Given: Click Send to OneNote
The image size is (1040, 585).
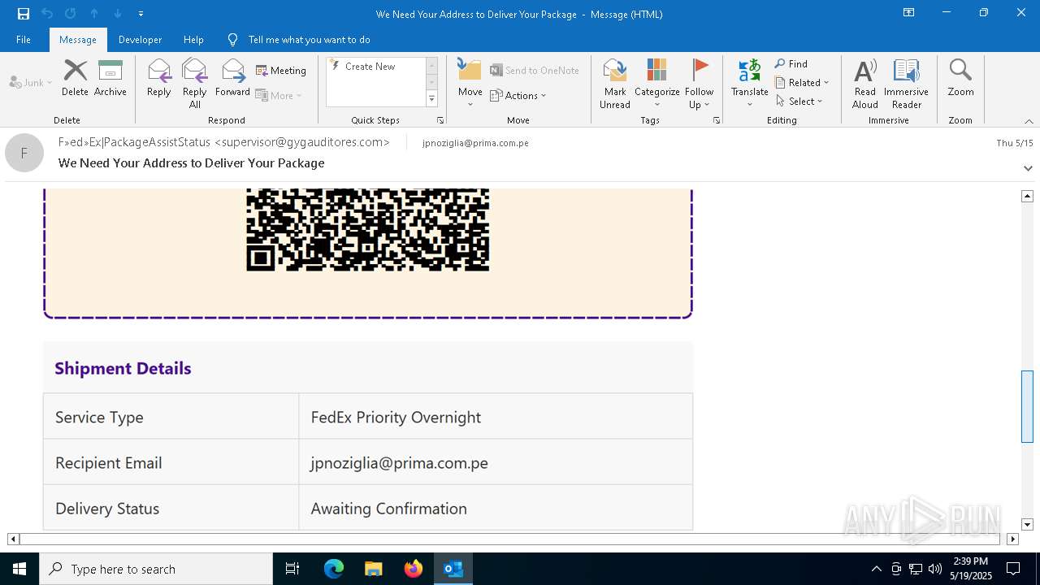Looking at the screenshot, I should point(535,71).
